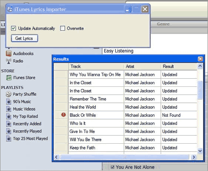Select the Heal the World track cell
This screenshot has height=171, width=208.
point(96,107)
